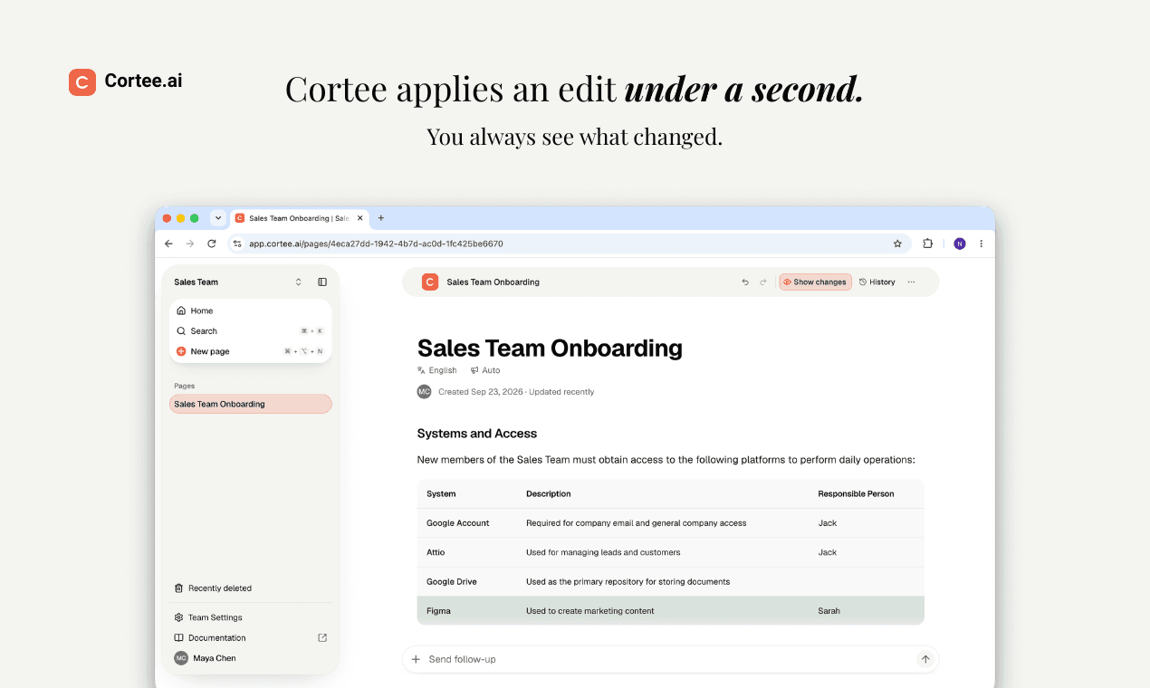
Task: Click the Documentation book icon
Action: point(179,638)
